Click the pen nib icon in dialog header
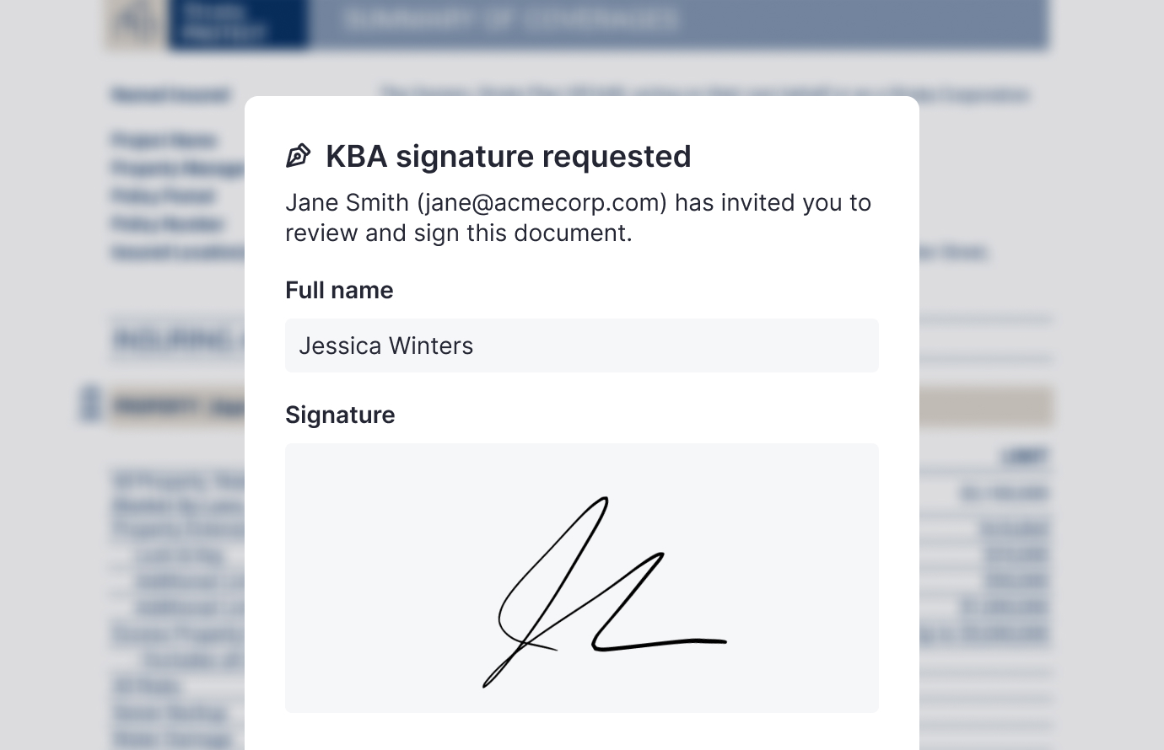Viewport: 1164px width, 750px height. [299, 156]
